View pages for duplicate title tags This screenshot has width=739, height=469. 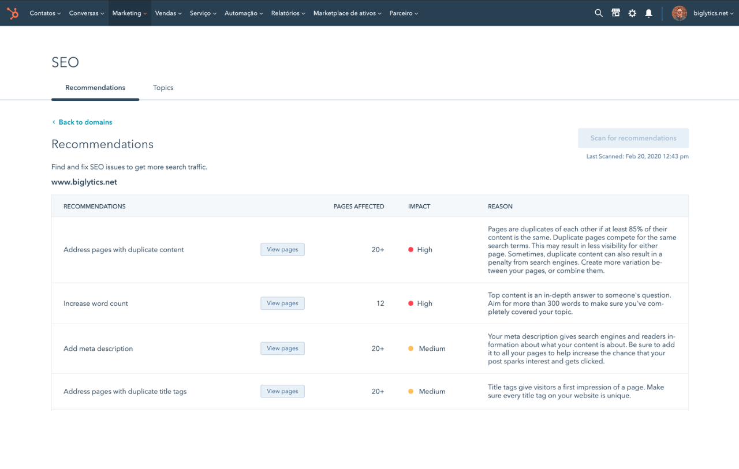tap(282, 391)
